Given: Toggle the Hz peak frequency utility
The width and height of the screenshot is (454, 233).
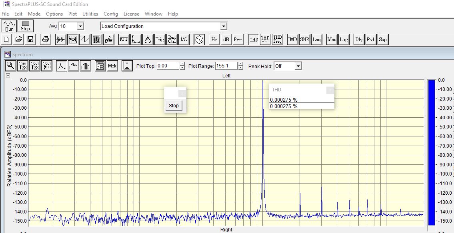Looking at the screenshot, I should 214,39.
